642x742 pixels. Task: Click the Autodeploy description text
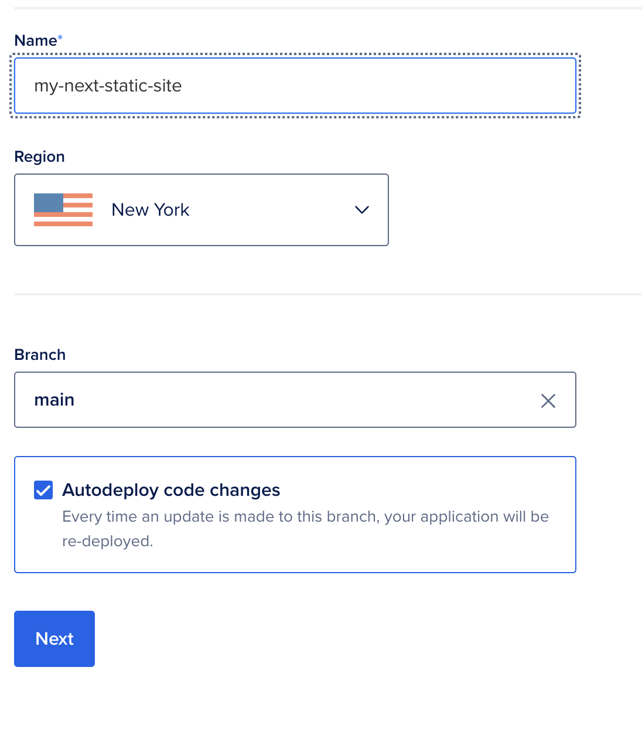(305, 529)
